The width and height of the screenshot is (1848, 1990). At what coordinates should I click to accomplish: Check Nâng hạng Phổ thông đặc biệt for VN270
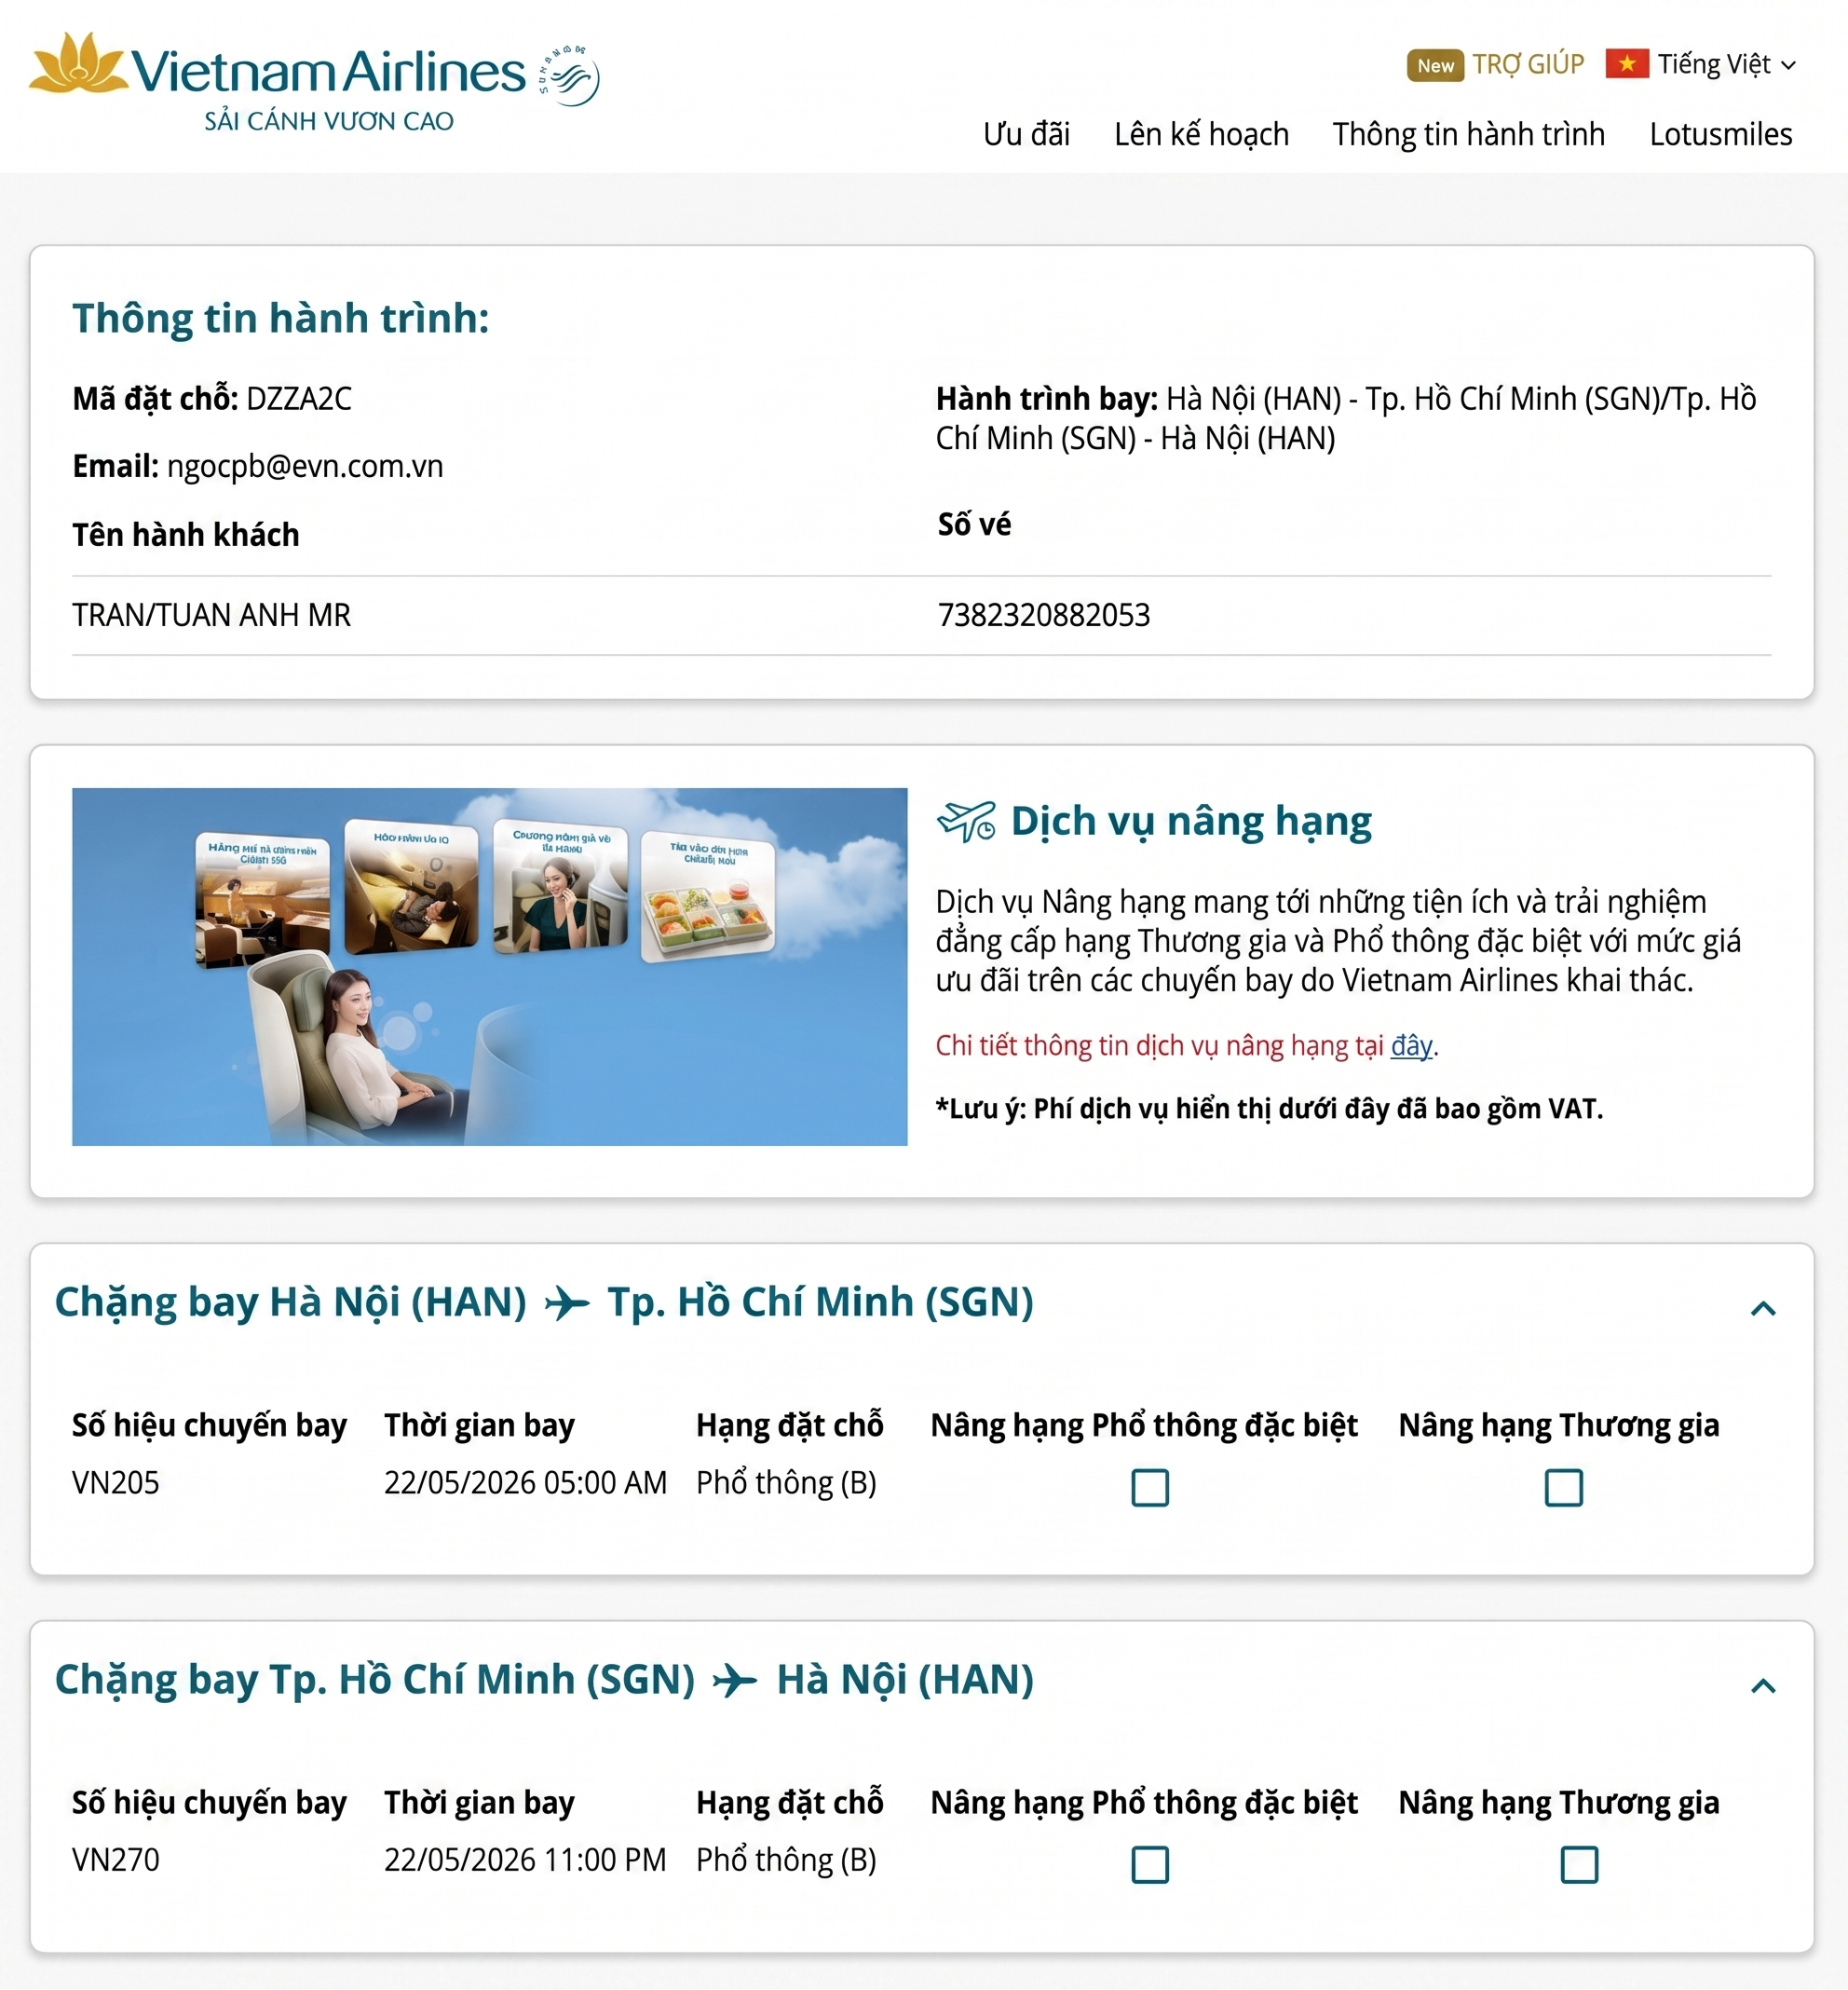tap(1150, 1864)
